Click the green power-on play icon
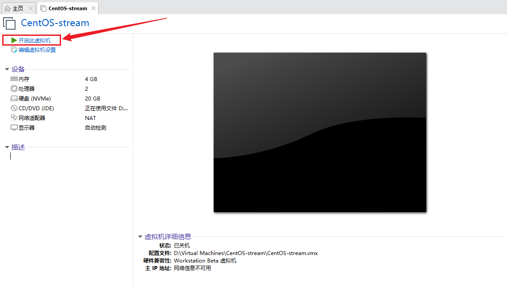The image size is (507, 286). (14, 40)
